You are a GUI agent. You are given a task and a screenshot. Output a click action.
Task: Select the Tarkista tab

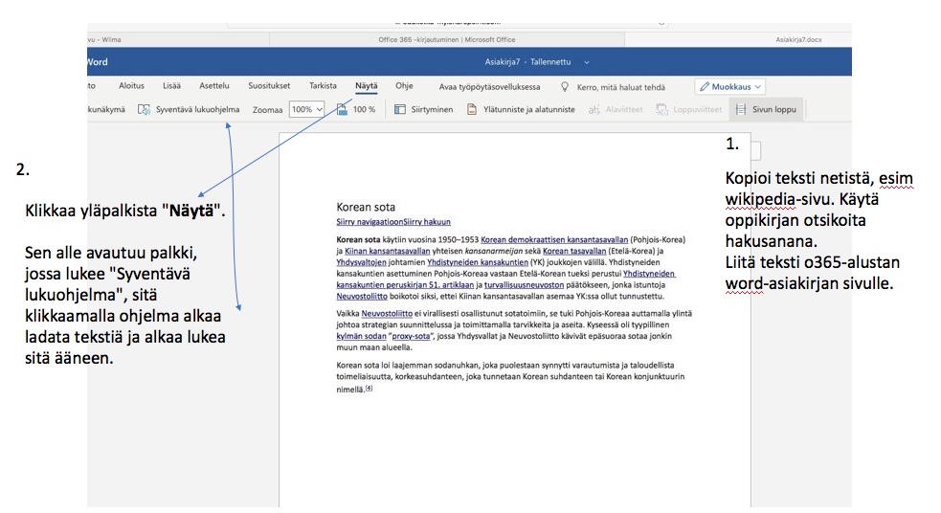pyautogui.click(x=323, y=86)
